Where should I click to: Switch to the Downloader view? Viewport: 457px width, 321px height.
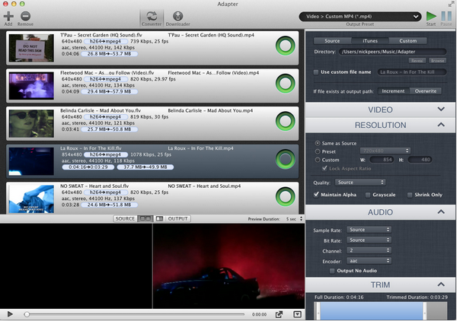[177, 17]
